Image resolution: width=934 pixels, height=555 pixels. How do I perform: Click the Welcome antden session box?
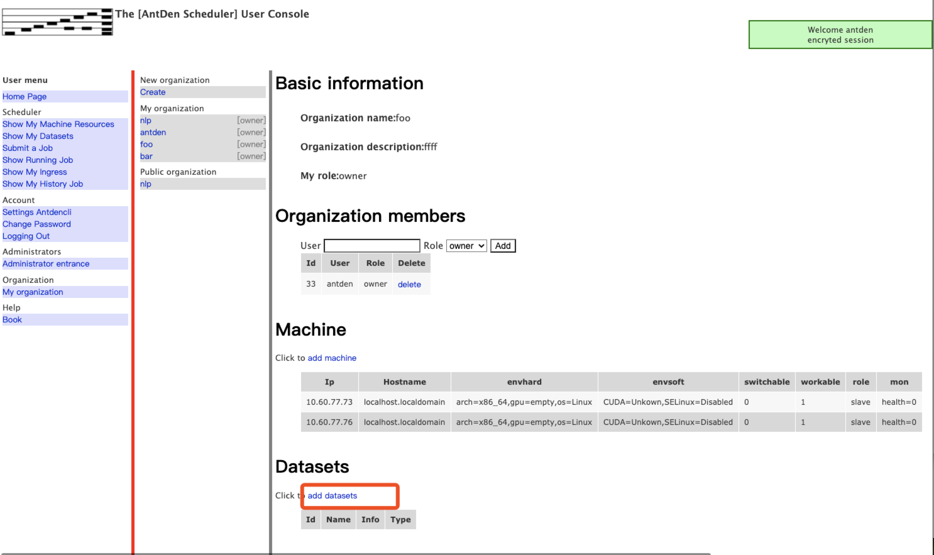840,35
